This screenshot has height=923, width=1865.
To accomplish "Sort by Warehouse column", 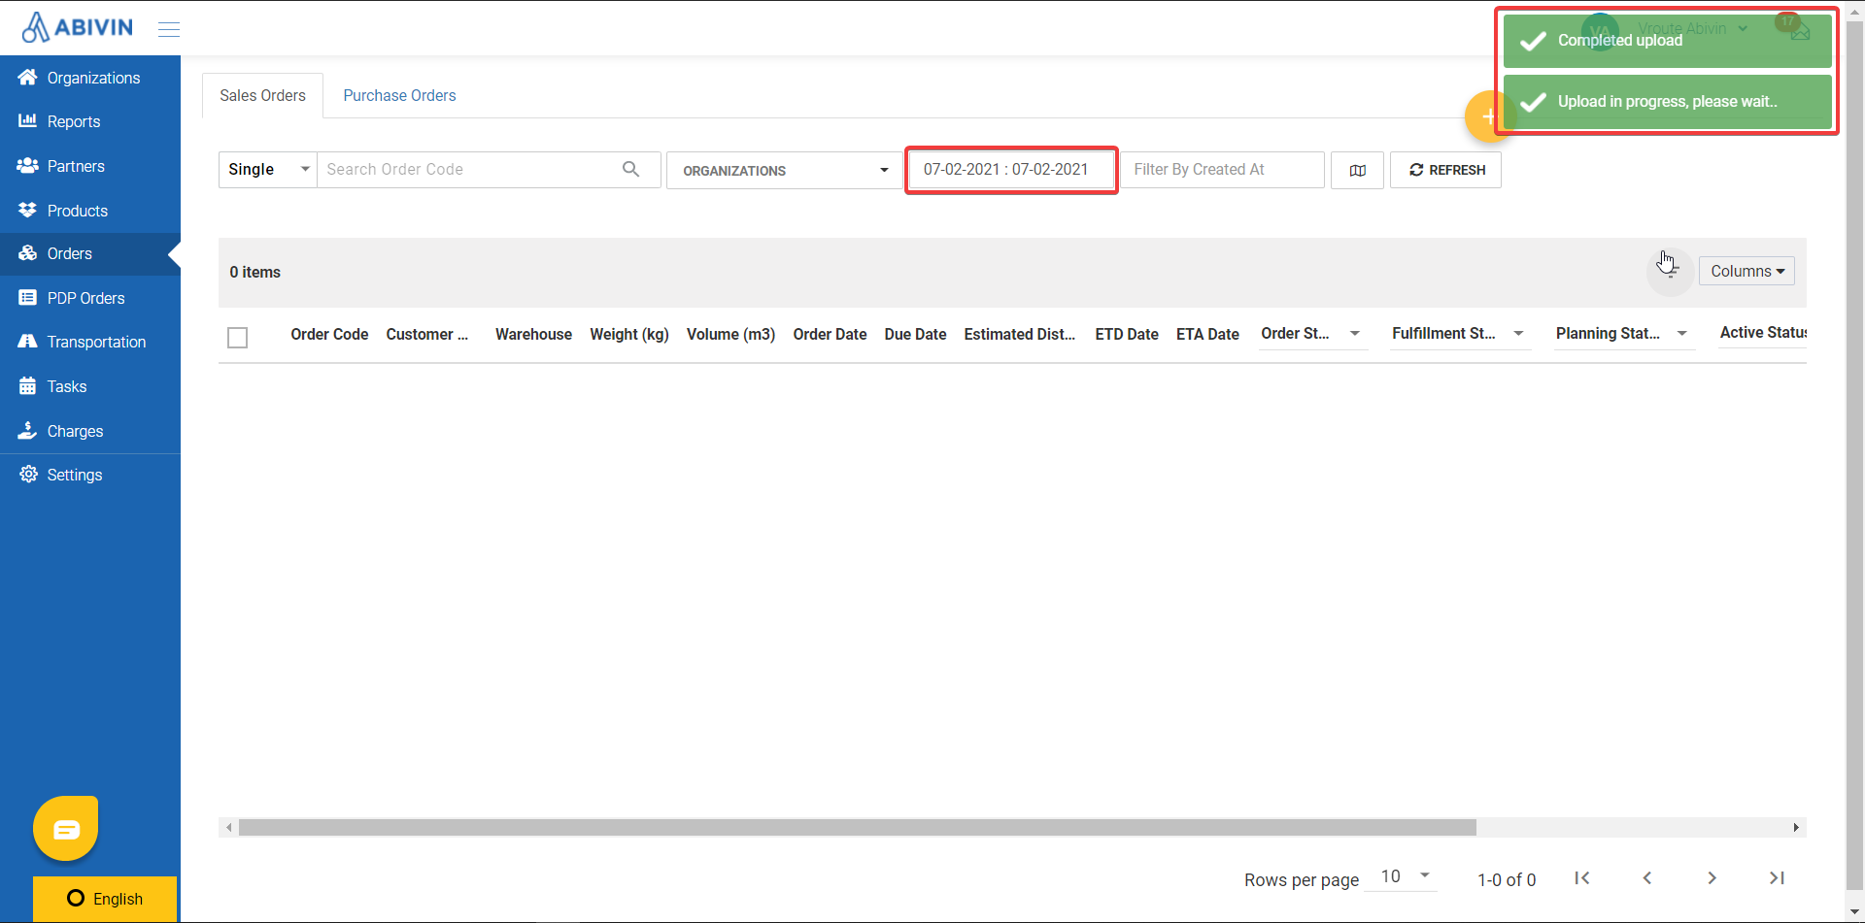I will pos(533,334).
